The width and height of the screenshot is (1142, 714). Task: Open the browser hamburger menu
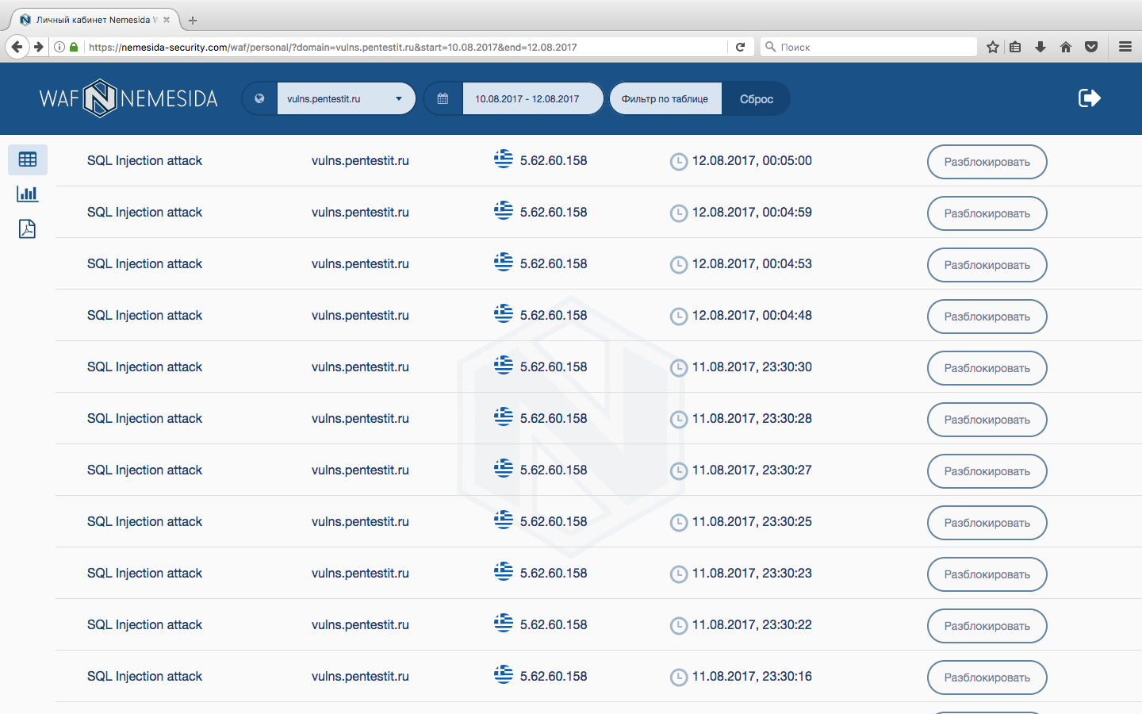pyautogui.click(x=1125, y=47)
